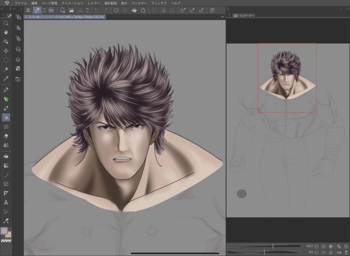350x256 pixels.
Task: Select the Frame border tool
Action: [6, 184]
